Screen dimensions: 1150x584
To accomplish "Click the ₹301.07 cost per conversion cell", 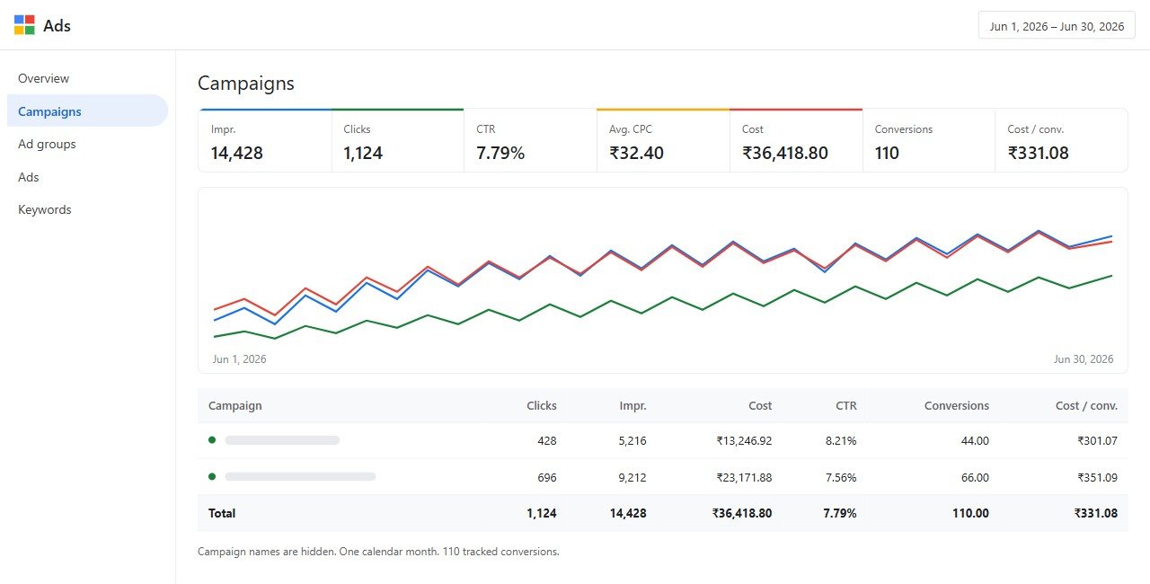I will point(1098,441).
